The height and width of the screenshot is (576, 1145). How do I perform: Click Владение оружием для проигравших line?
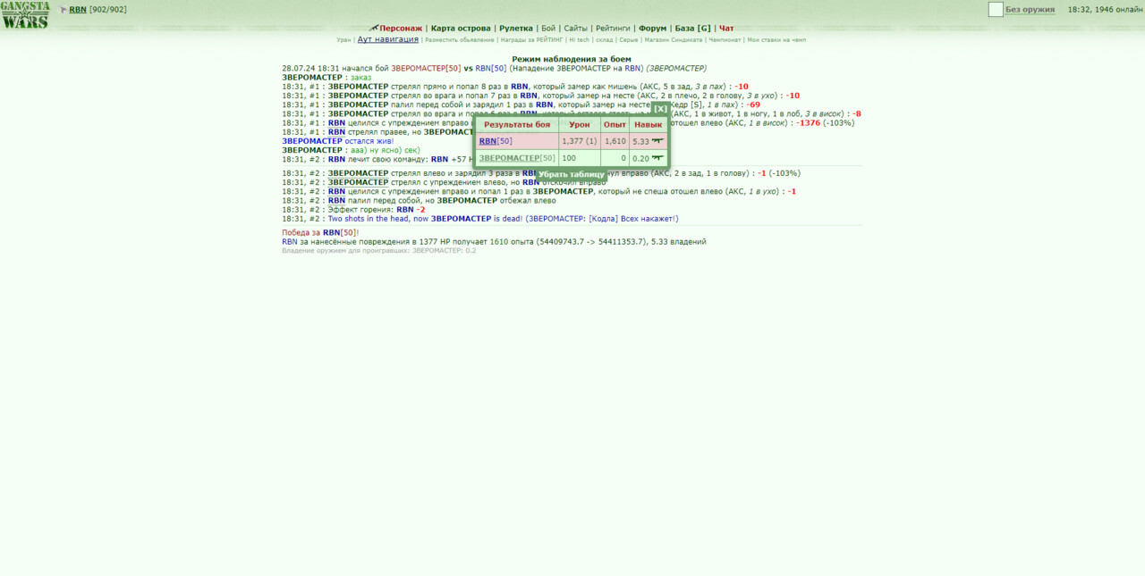coord(379,251)
